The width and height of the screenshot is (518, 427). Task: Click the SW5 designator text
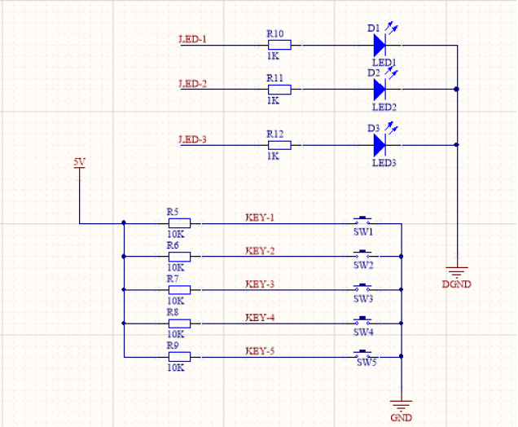(x=367, y=363)
